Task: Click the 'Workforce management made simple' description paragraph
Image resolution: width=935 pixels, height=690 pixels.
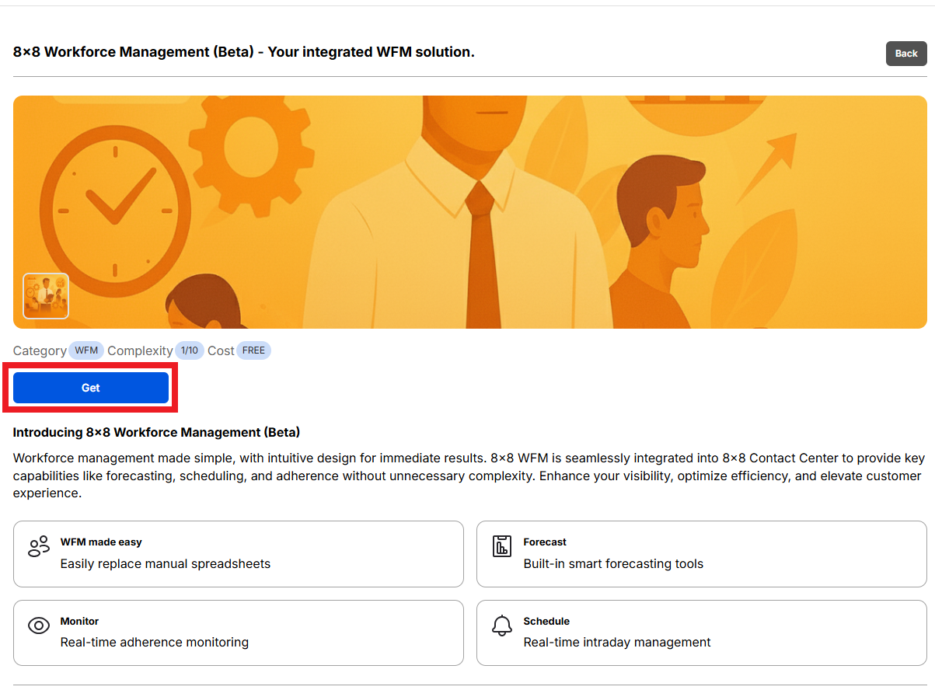Action: coord(469,476)
